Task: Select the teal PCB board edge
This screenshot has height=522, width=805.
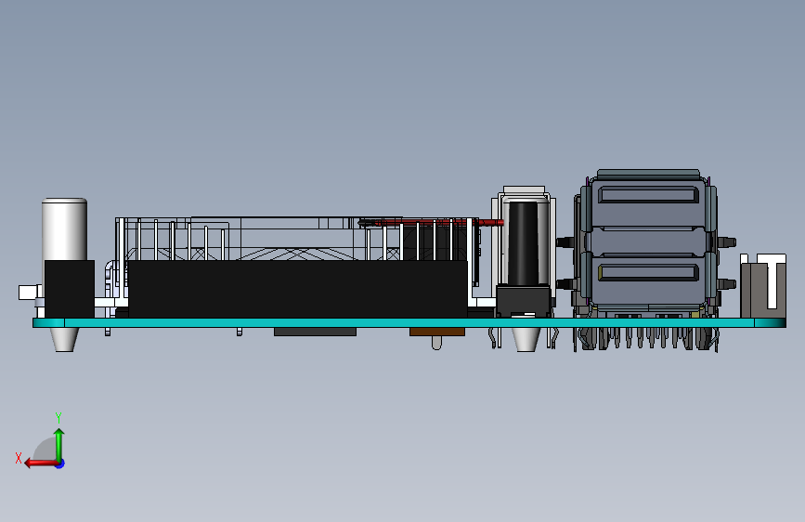Action: (x=409, y=322)
